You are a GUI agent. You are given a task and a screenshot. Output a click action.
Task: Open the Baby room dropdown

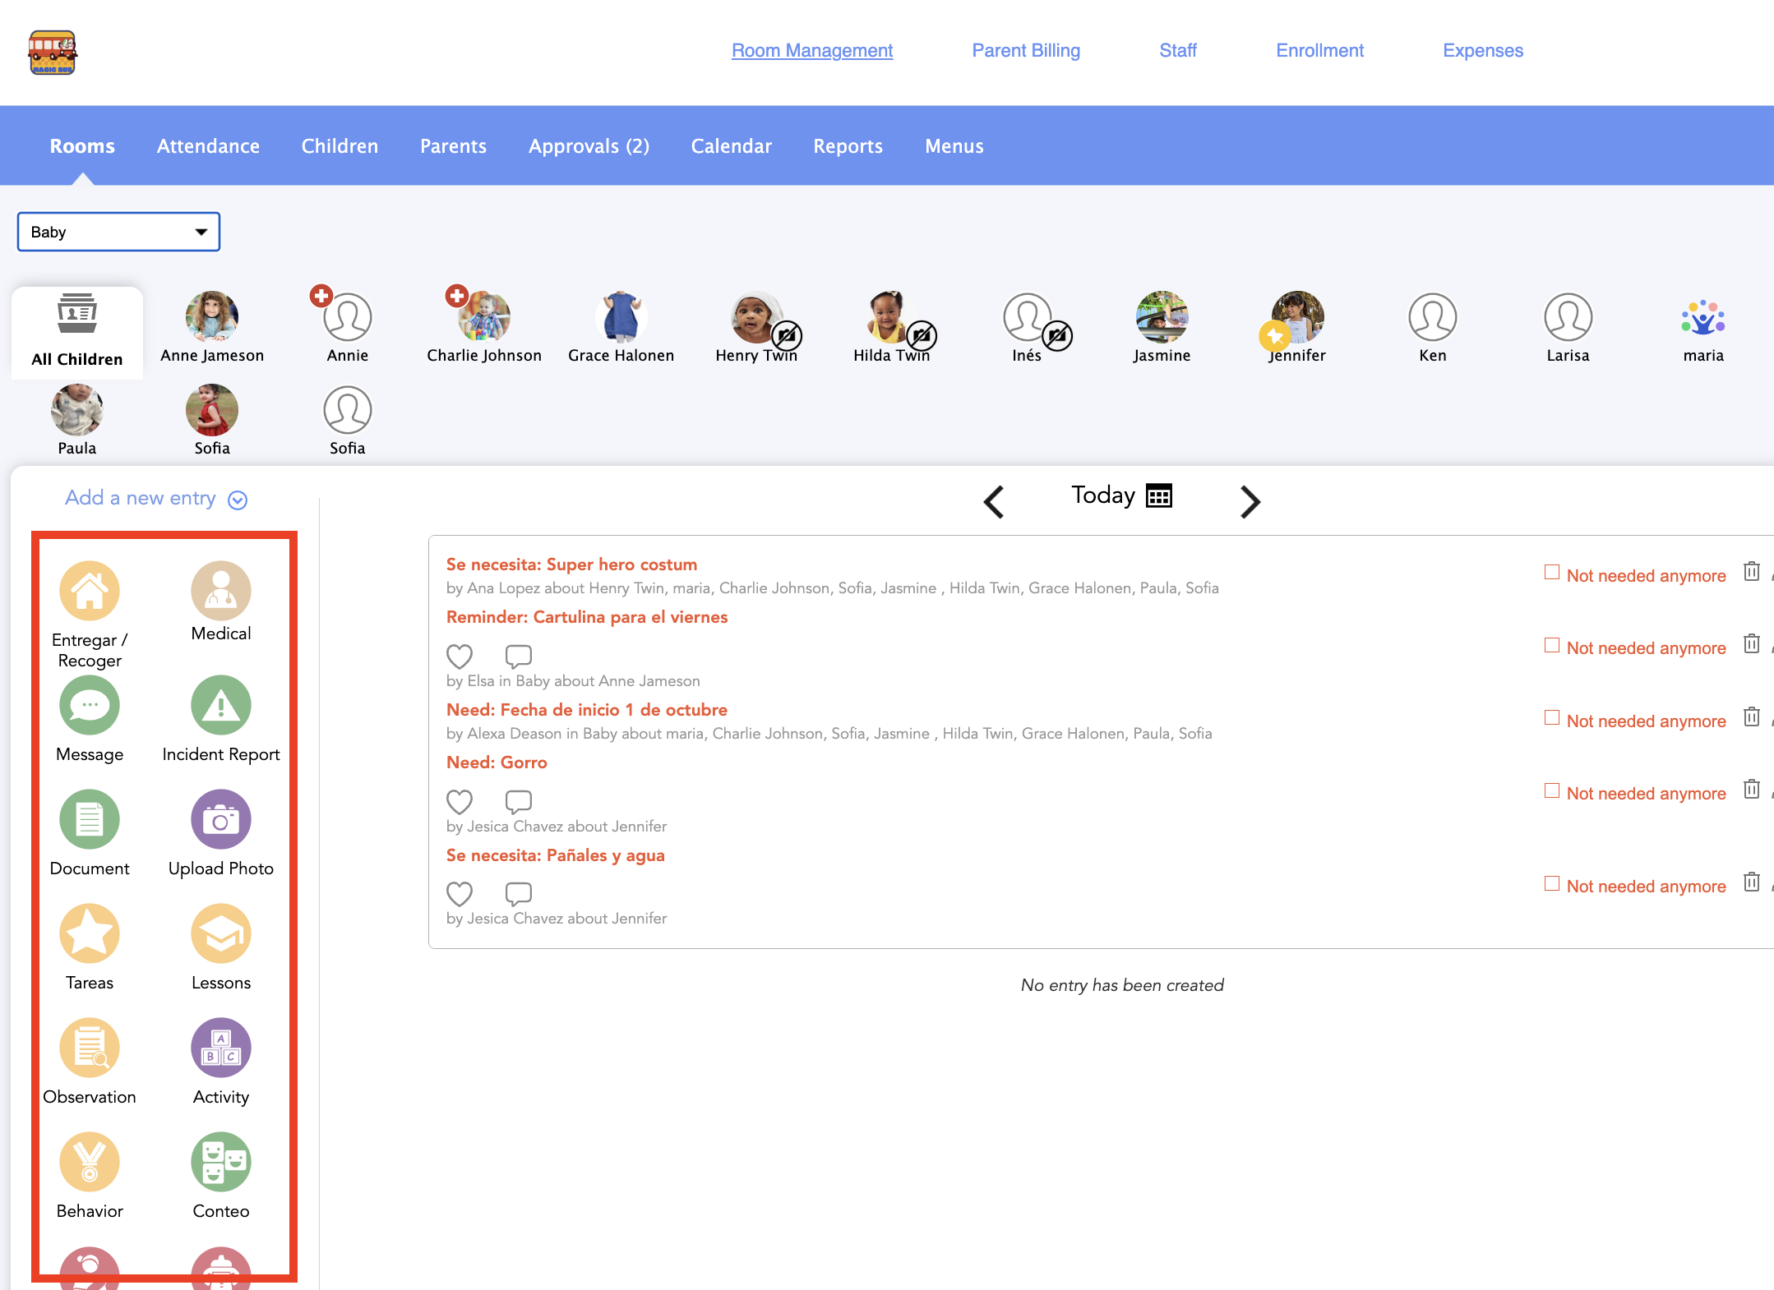click(118, 232)
